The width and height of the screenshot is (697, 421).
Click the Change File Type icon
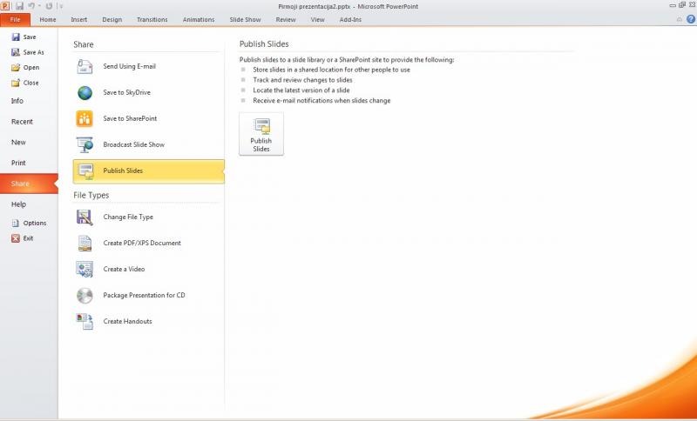click(x=85, y=217)
